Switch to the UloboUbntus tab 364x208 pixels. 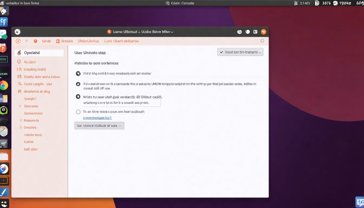(88, 41)
